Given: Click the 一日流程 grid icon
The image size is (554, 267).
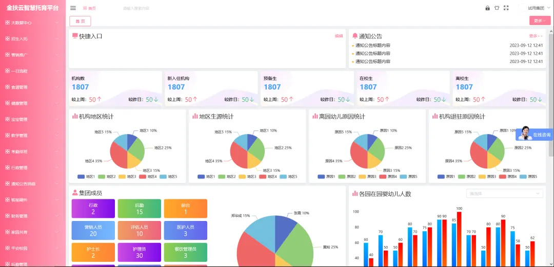Looking at the screenshot, I should [x=7, y=71].
